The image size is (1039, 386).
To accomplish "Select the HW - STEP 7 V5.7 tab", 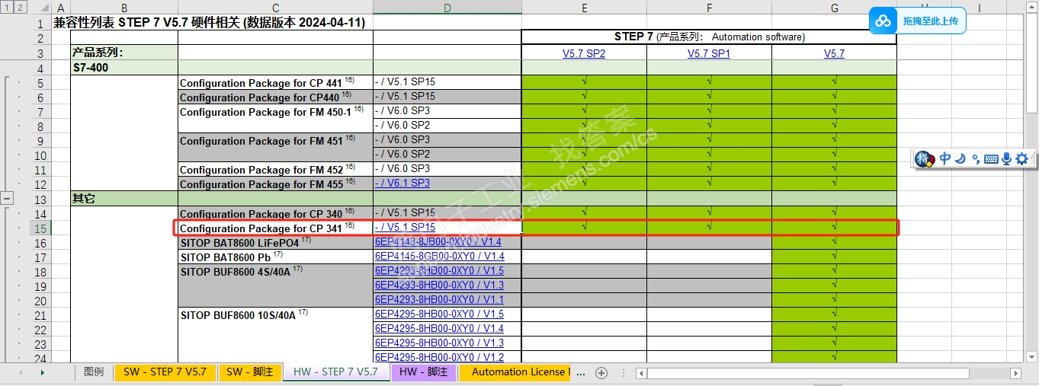I will tap(335, 372).
